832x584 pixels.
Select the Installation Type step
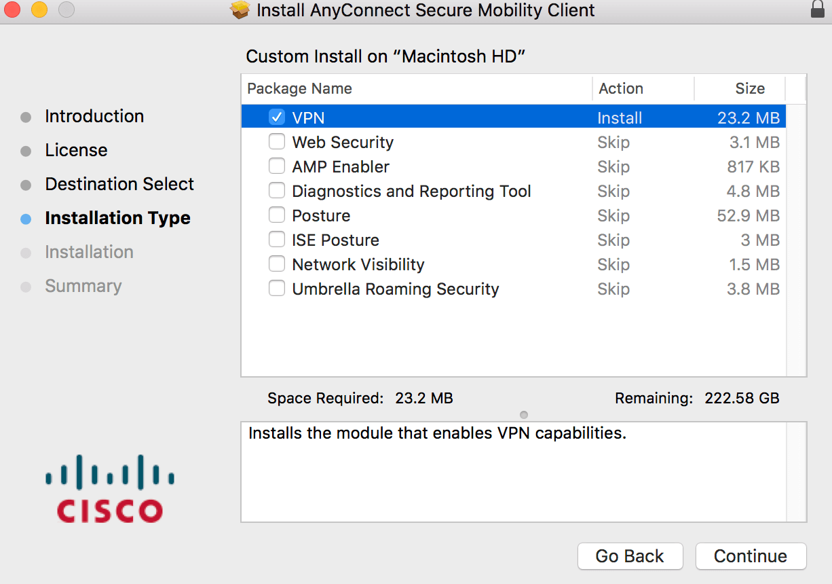[117, 218]
